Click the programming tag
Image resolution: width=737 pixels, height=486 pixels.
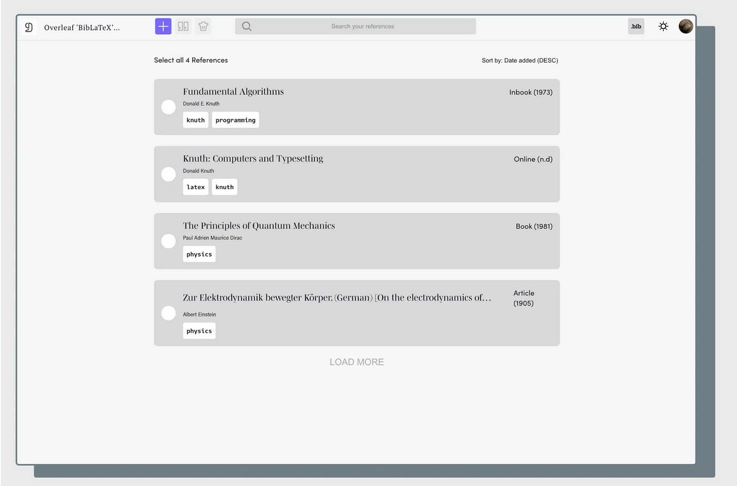click(235, 120)
